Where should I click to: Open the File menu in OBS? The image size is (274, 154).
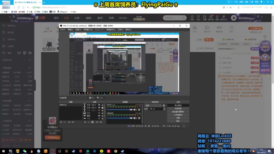coord(63,29)
